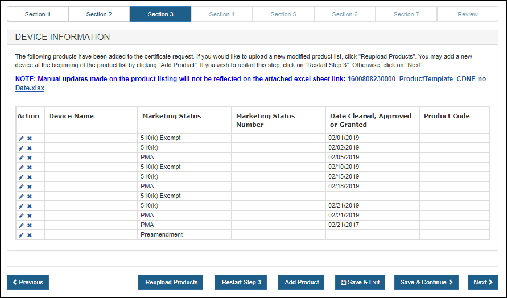
Task: Add a new product to the list
Action: pos(302,282)
